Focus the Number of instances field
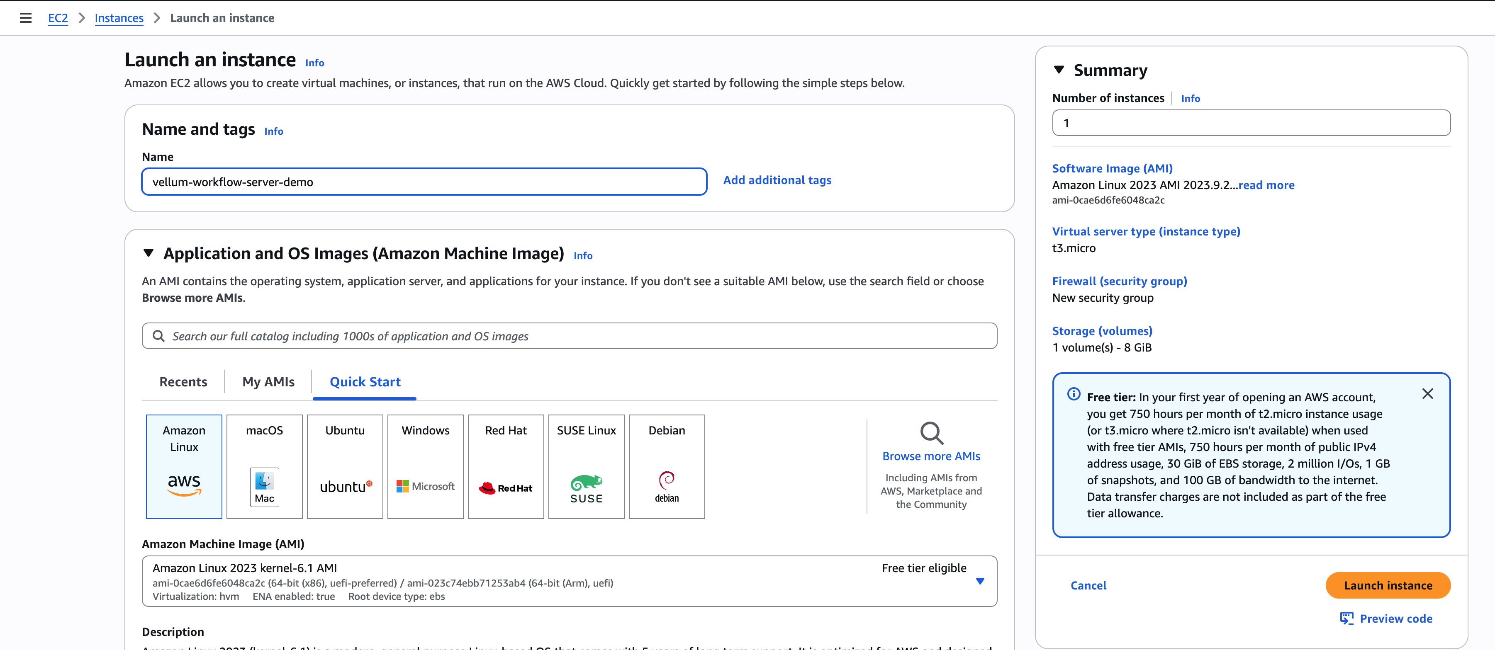This screenshot has width=1495, height=650. (1251, 123)
